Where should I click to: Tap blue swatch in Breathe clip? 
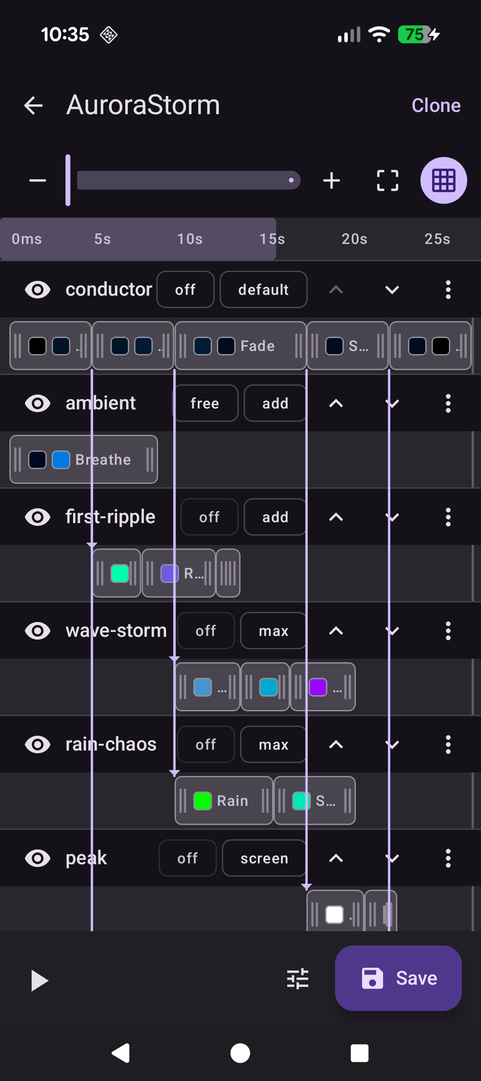click(x=61, y=460)
